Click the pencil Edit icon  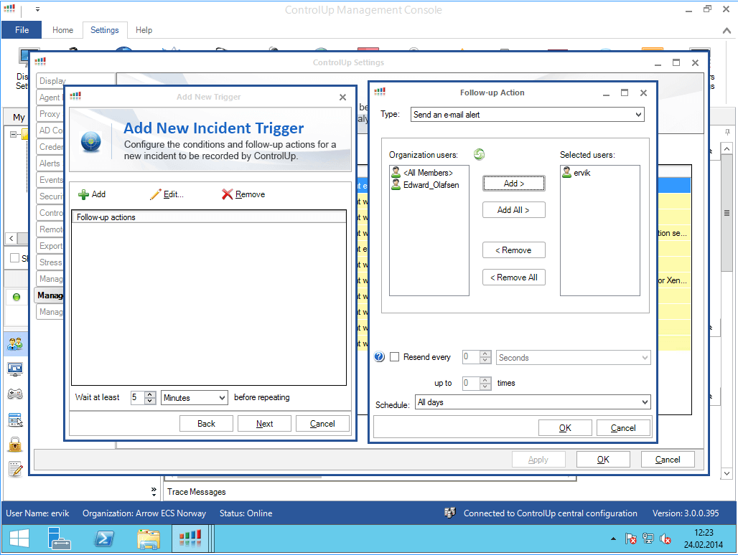tap(155, 194)
